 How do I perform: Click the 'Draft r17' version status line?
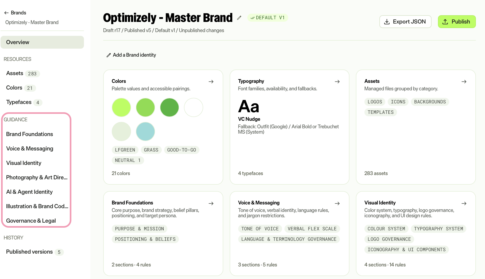coord(164,30)
